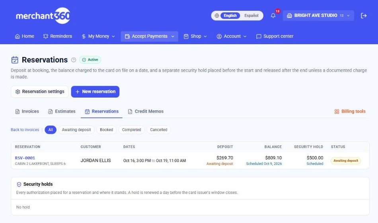Screen dimensions: 378x223
Task: Click Scheduled Oct 9, 2026 text
Action: pyautogui.click(x=264, y=164)
